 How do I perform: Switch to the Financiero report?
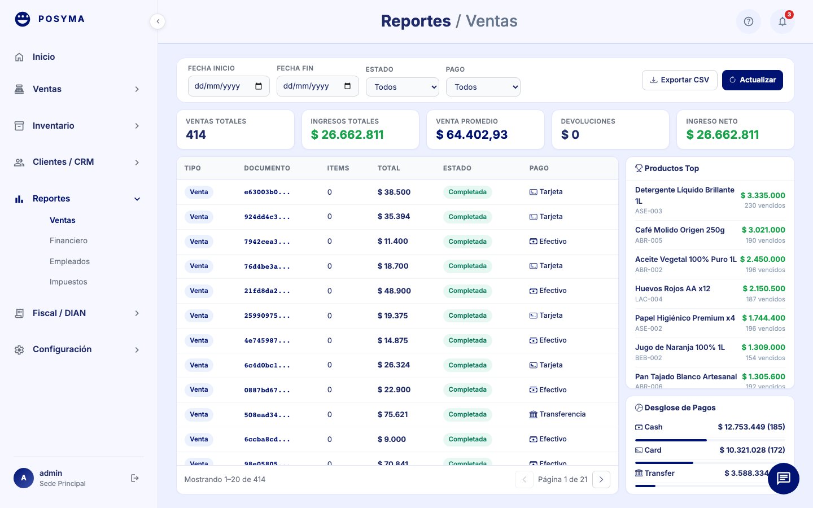68,240
